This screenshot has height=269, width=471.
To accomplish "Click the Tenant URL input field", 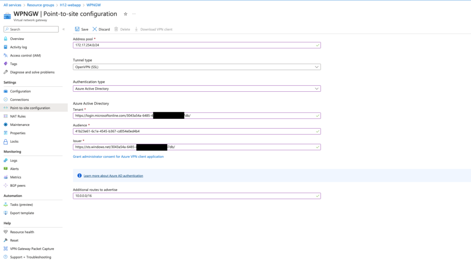I will pos(197,116).
